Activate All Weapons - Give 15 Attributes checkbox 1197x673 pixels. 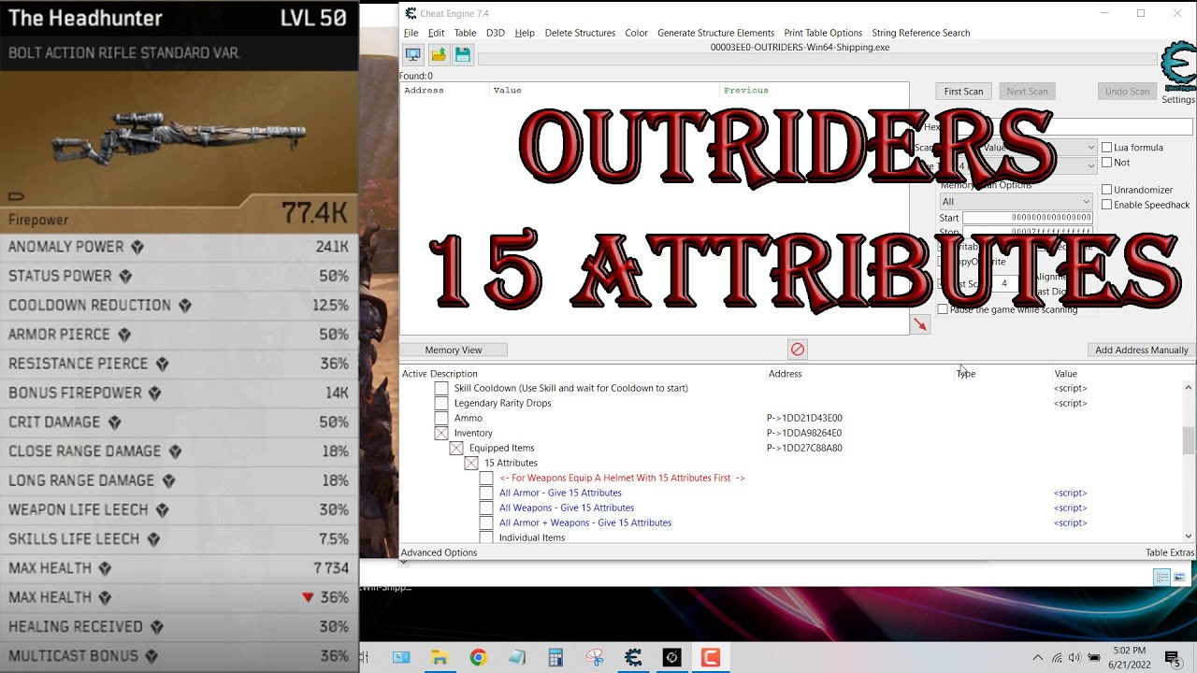(486, 508)
